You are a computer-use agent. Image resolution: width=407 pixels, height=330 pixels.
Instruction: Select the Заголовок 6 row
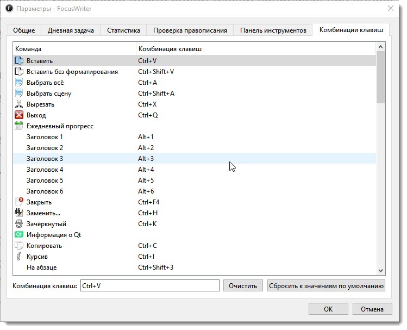195,191
